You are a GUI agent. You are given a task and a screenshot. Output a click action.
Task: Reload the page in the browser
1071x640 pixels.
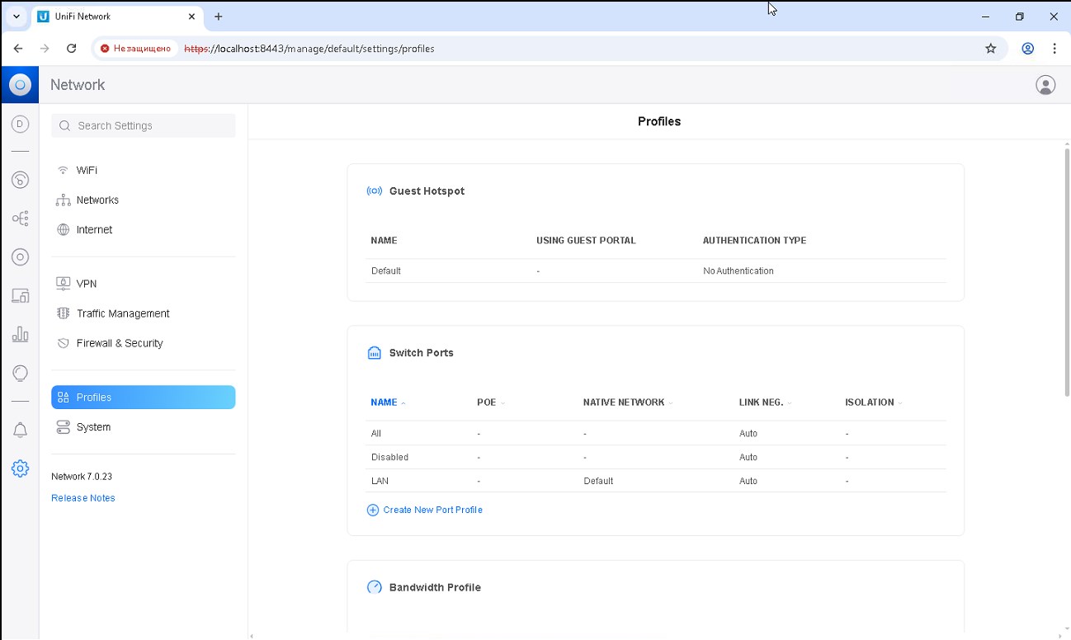pyautogui.click(x=71, y=49)
